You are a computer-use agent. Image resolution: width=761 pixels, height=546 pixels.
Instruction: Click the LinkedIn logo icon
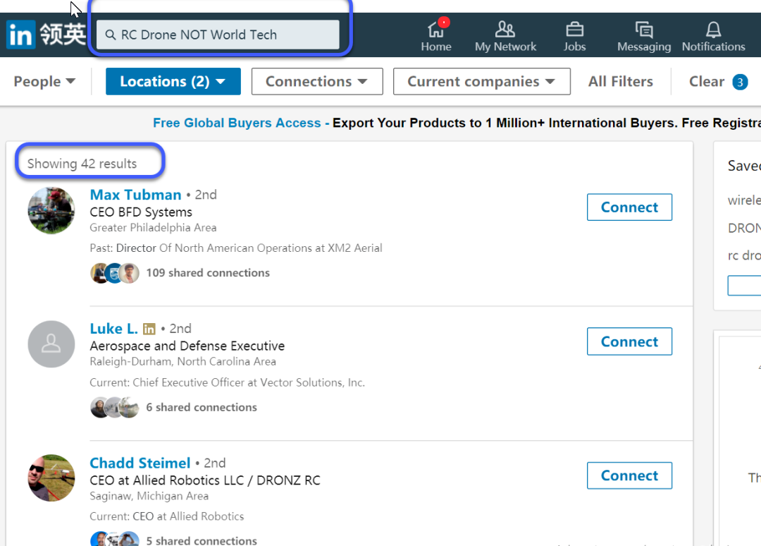[20, 35]
